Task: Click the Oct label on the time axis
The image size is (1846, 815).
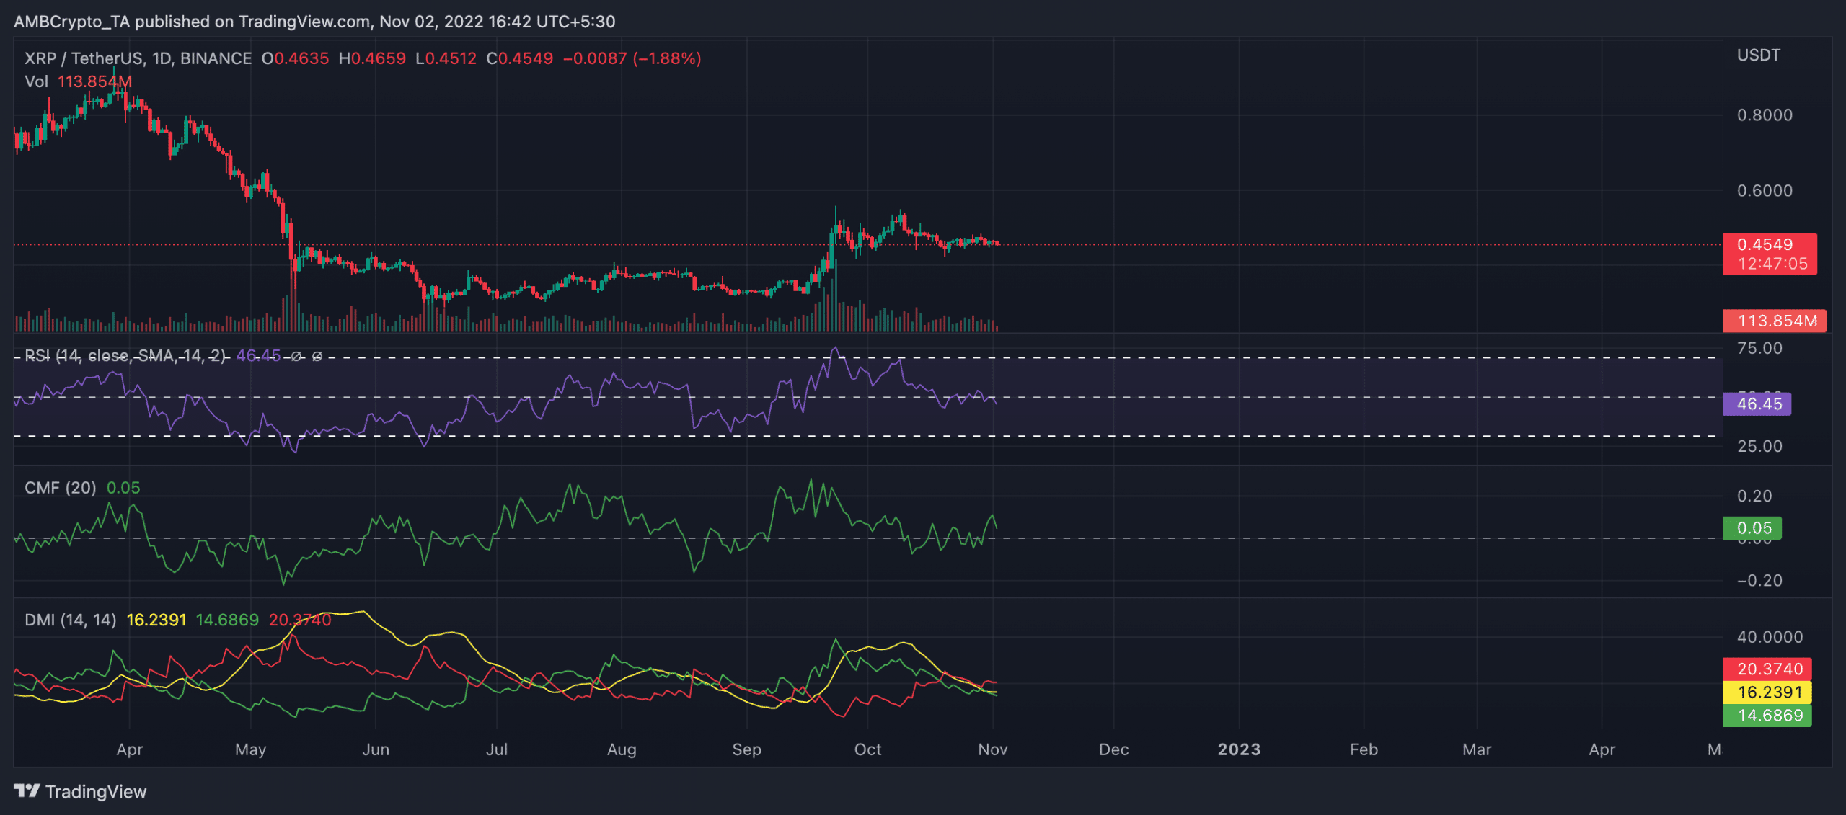Action: [x=867, y=749]
